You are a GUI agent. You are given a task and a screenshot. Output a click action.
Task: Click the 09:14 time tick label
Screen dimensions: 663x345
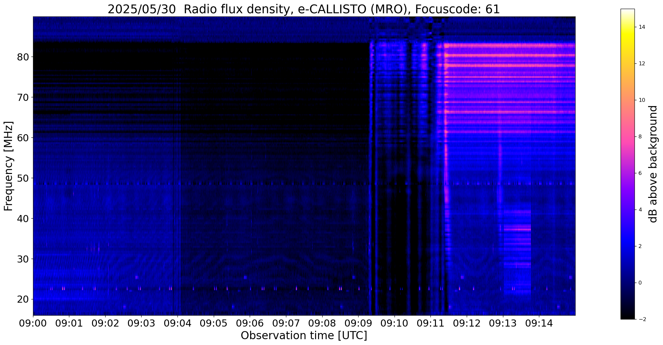pos(539,323)
